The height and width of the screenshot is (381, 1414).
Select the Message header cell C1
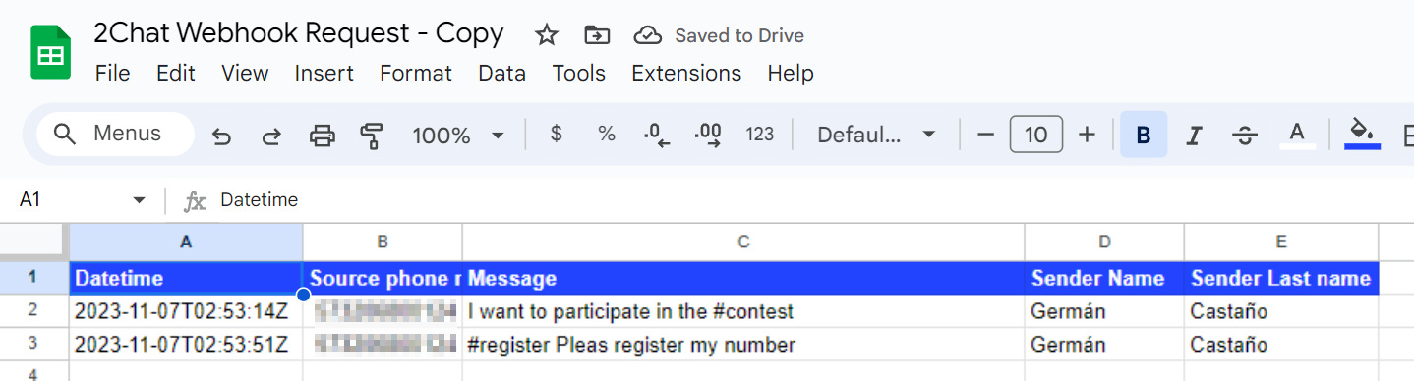click(743, 279)
